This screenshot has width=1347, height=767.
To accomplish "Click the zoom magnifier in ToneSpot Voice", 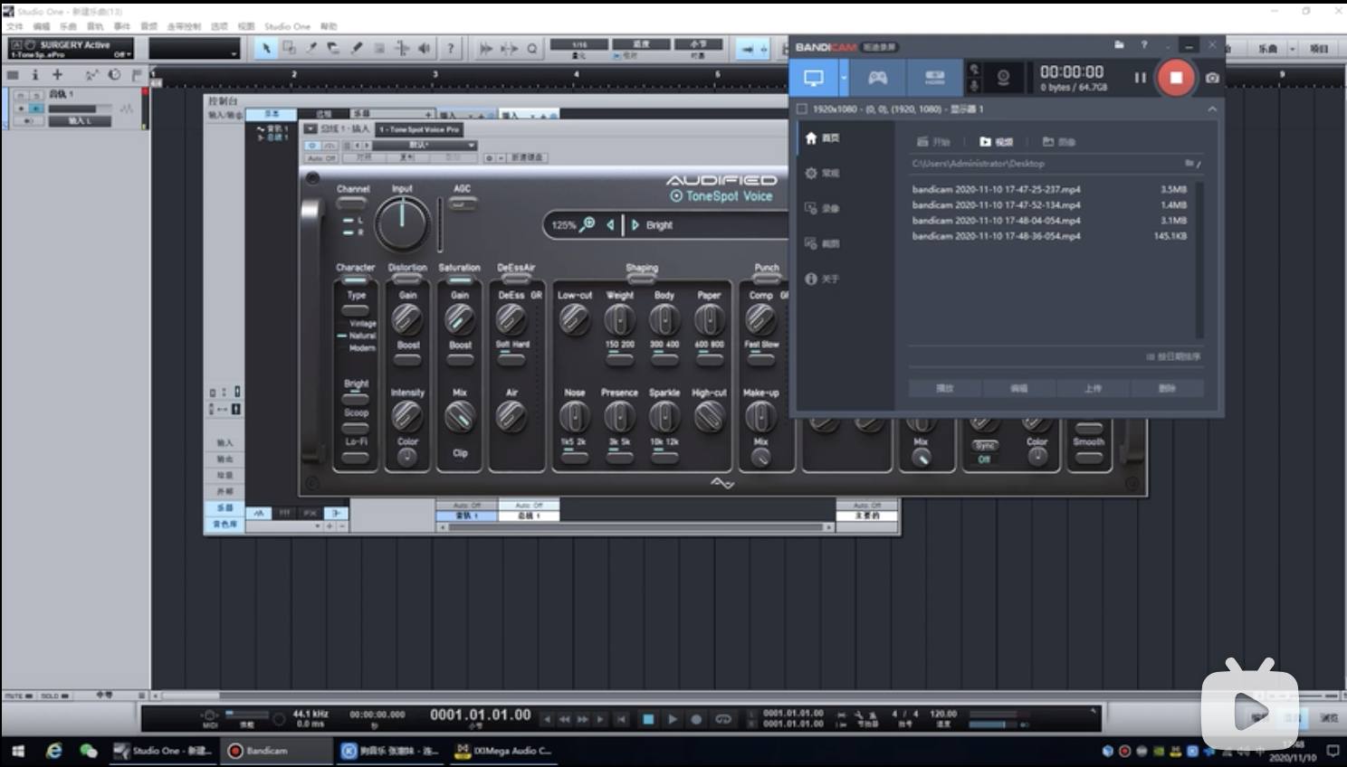I will coord(588,224).
